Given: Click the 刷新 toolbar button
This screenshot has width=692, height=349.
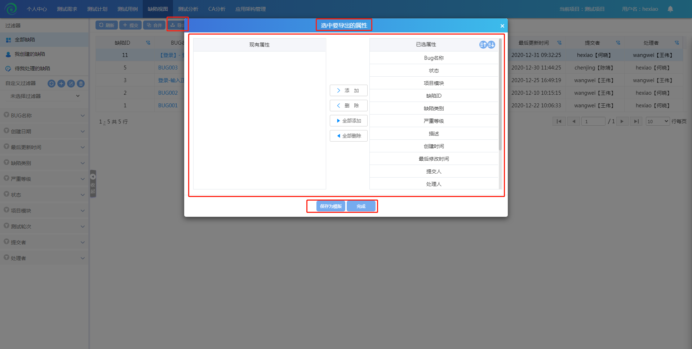Looking at the screenshot, I should 107,25.
